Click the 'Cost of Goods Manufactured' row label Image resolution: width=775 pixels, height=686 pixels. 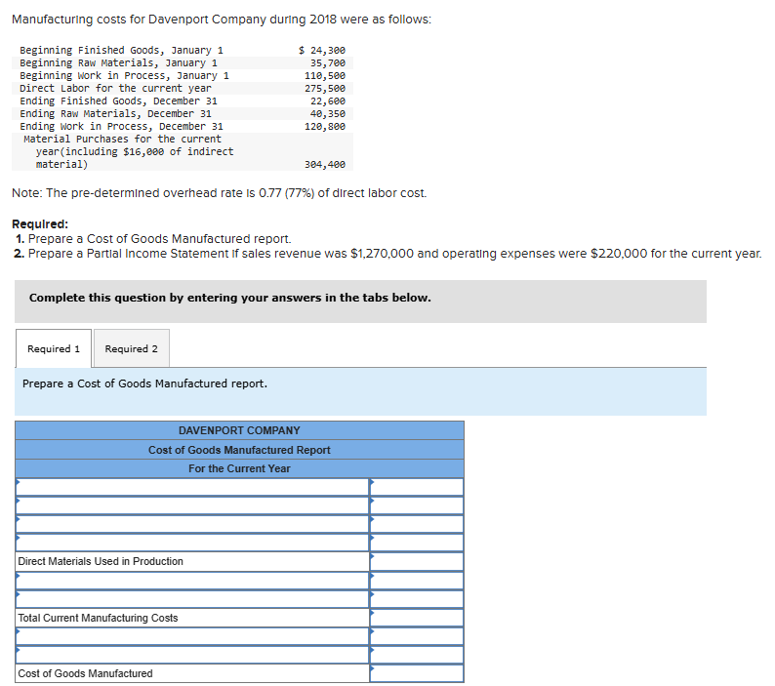pos(85,673)
